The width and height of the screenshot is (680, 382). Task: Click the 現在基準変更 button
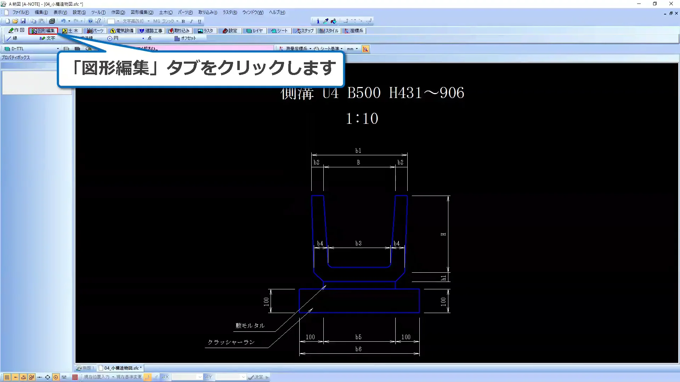(x=129, y=377)
